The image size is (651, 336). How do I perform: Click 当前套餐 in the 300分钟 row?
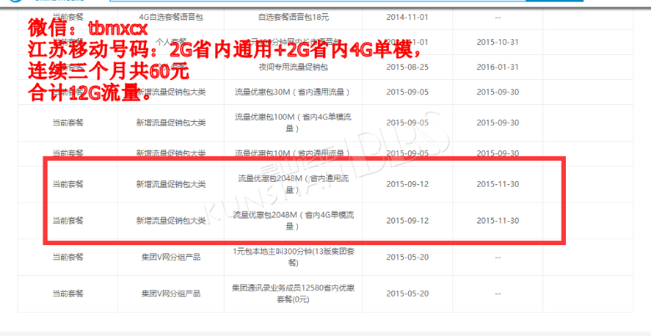click(68, 257)
